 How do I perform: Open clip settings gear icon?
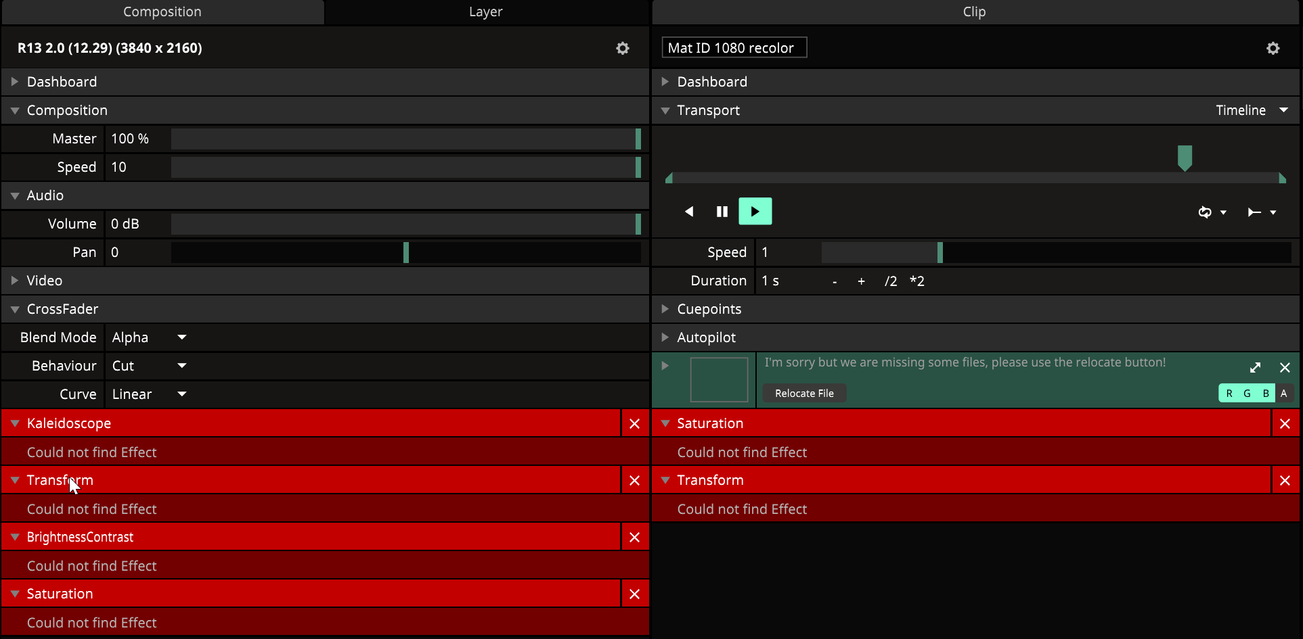tap(1273, 48)
